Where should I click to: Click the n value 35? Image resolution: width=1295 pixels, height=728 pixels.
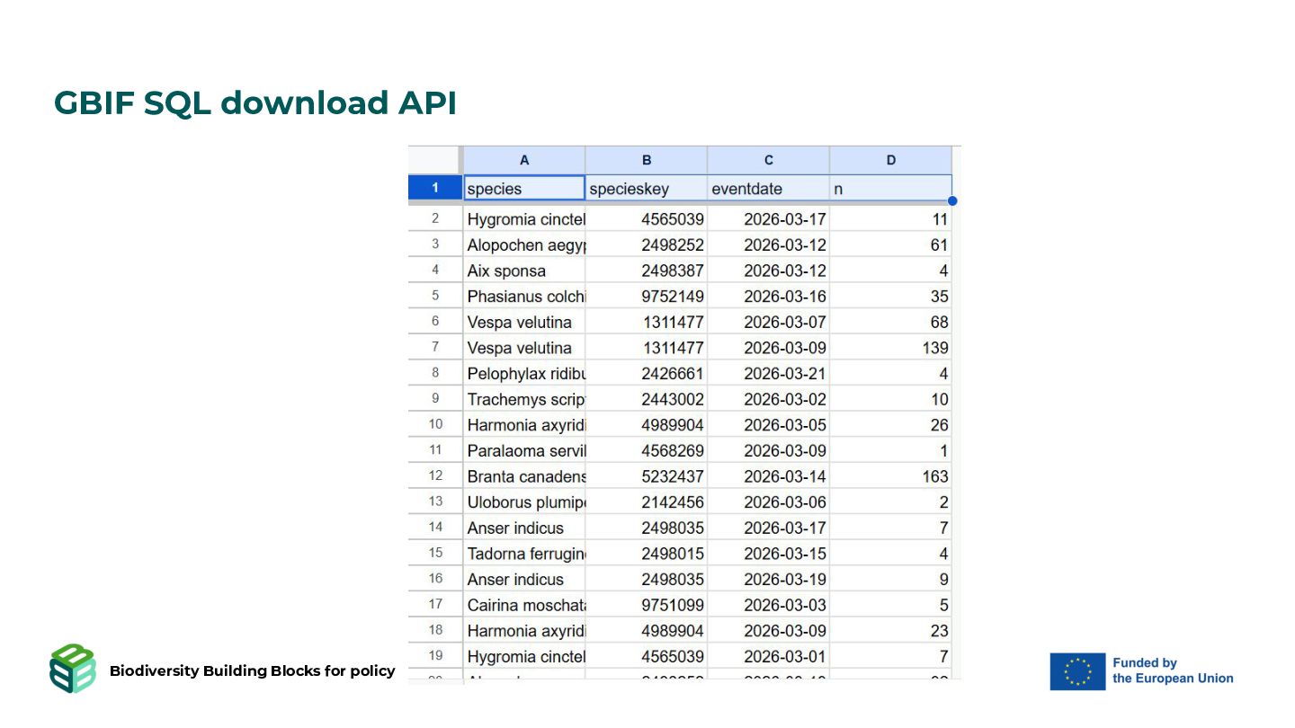890,296
